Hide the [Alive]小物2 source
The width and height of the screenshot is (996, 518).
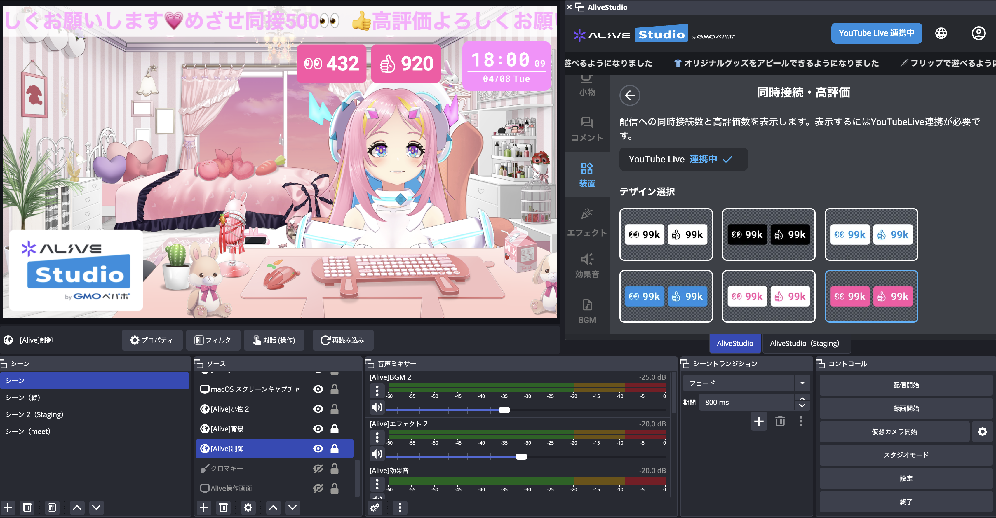click(x=318, y=409)
